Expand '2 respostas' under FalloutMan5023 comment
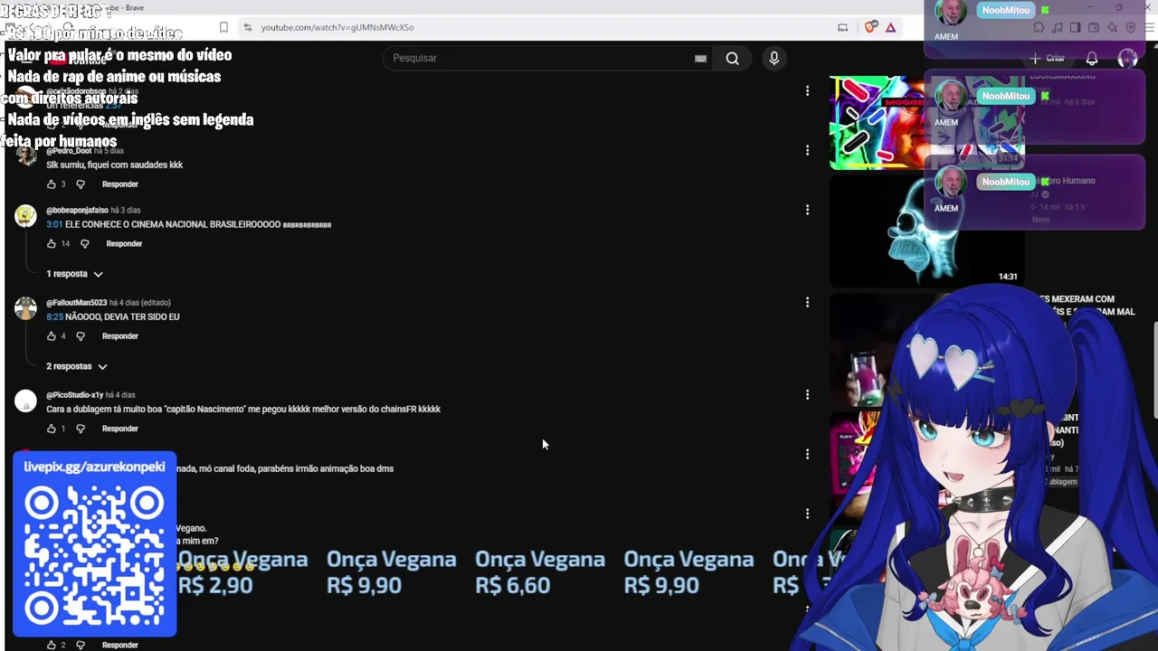Image resolution: width=1158 pixels, height=651 pixels. tap(77, 366)
